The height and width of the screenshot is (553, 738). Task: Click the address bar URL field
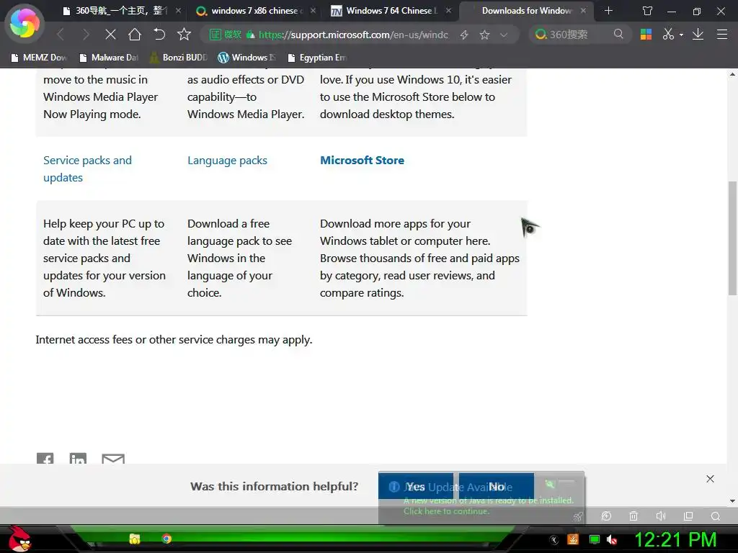coord(353,35)
